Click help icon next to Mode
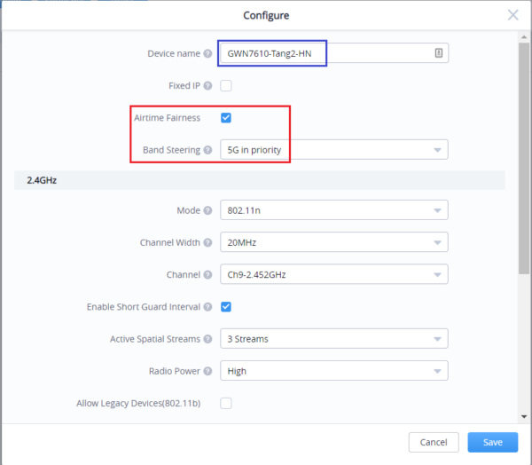Image resolution: width=532 pixels, height=465 pixels. point(207,211)
